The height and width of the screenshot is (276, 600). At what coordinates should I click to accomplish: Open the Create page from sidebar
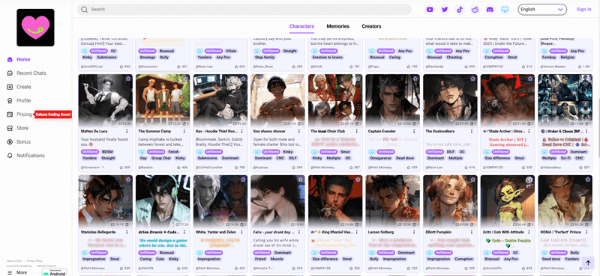19,87
